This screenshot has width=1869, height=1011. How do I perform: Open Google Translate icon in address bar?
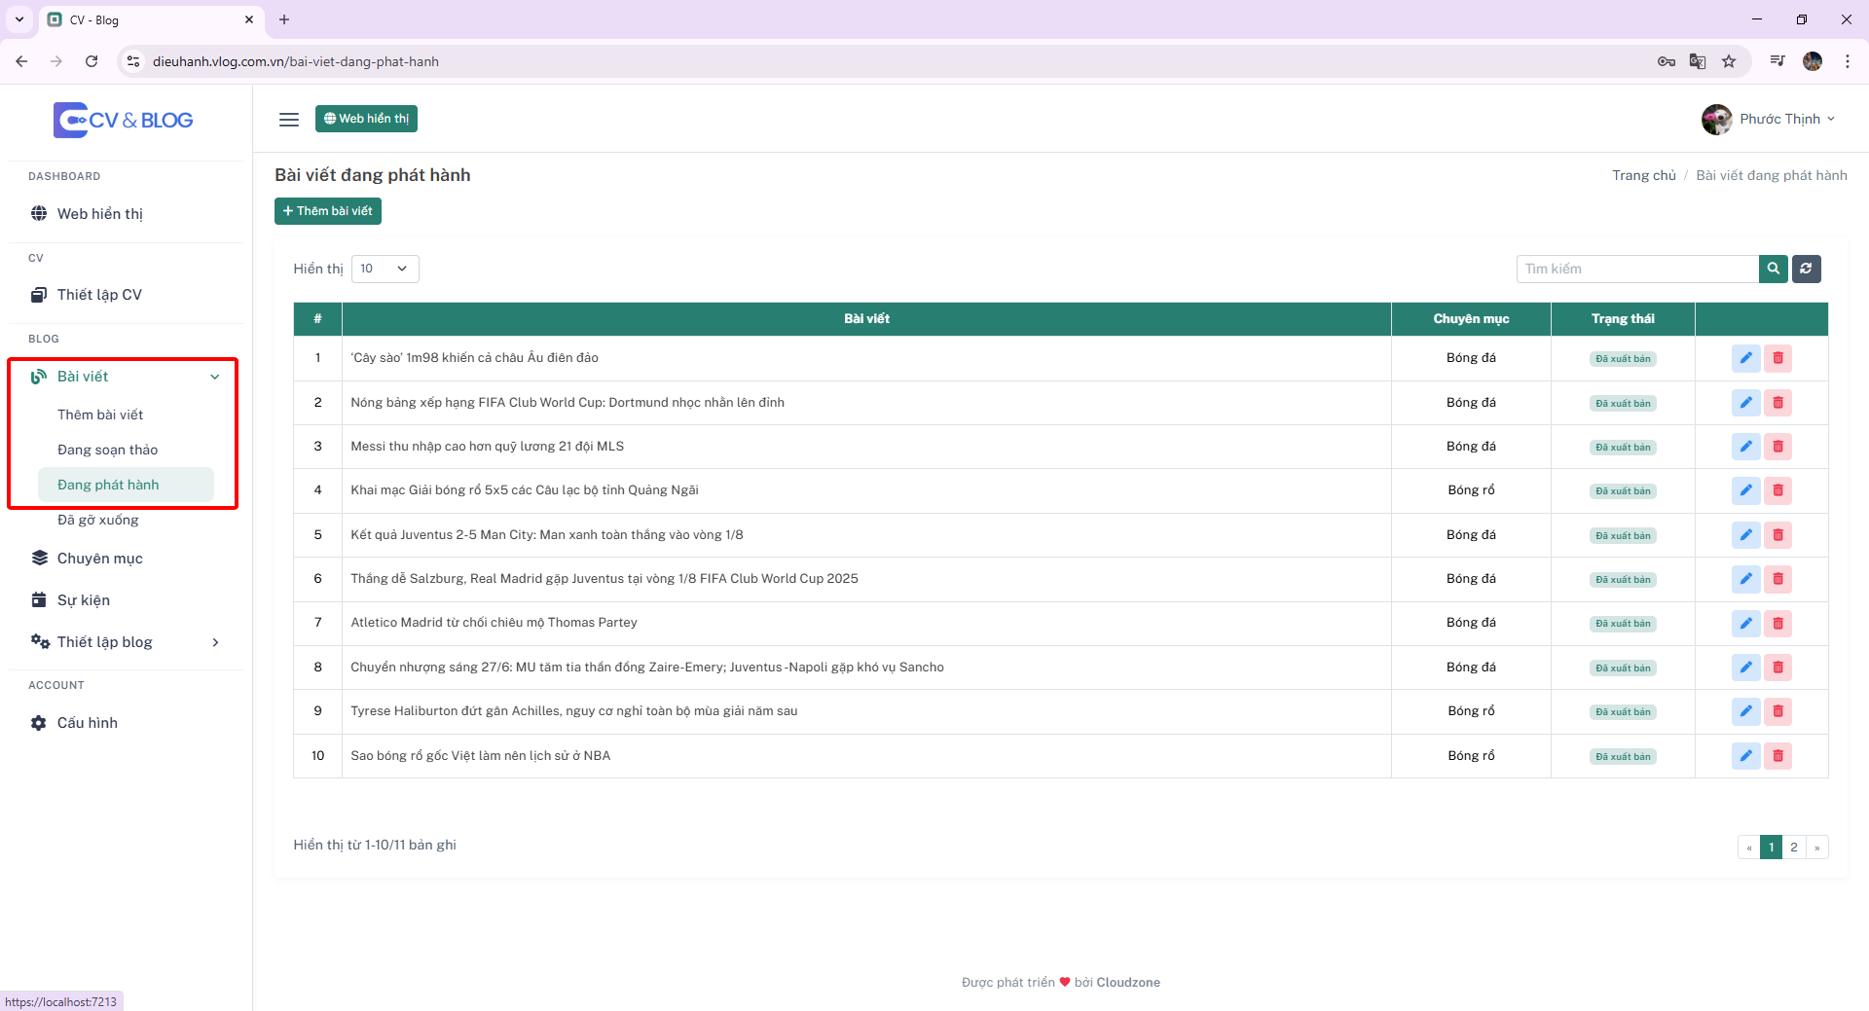click(1698, 61)
